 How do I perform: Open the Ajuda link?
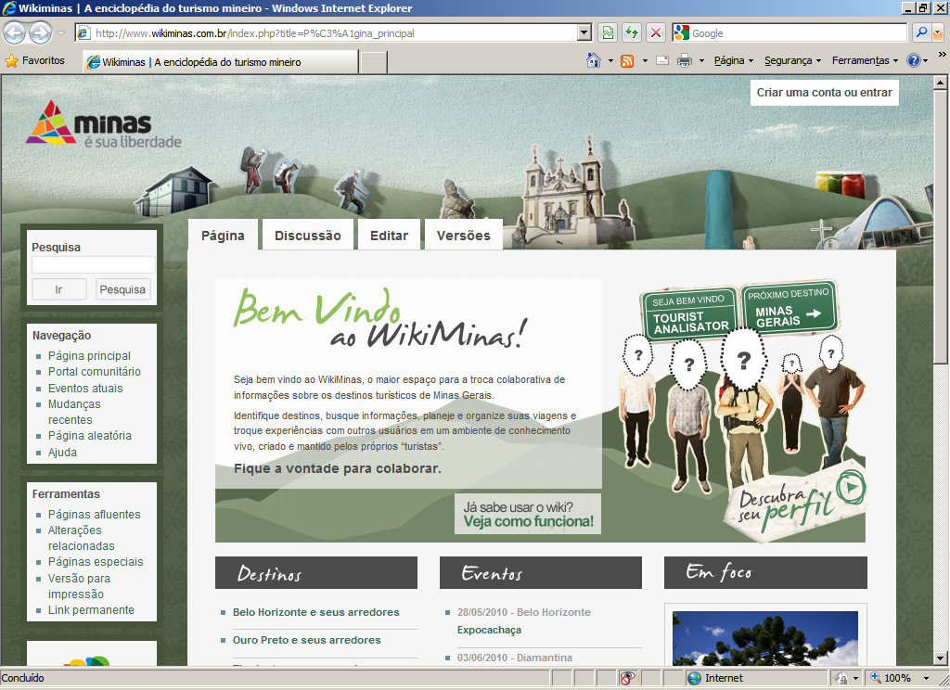pyautogui.click(x=62, y=453)
